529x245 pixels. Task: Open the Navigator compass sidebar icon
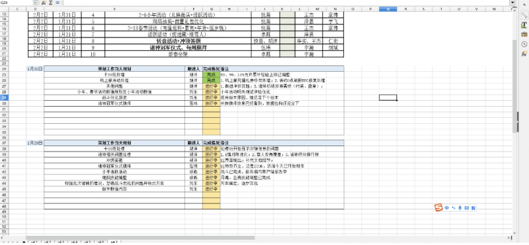coord(524,44)
